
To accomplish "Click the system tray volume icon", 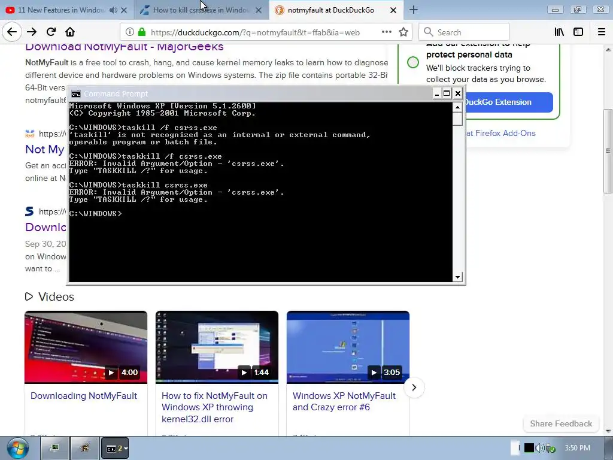I will (540, 448).
